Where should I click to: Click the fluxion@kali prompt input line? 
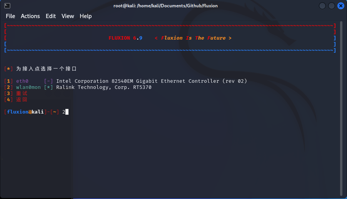pyautogui.click(x=36, y=112)
